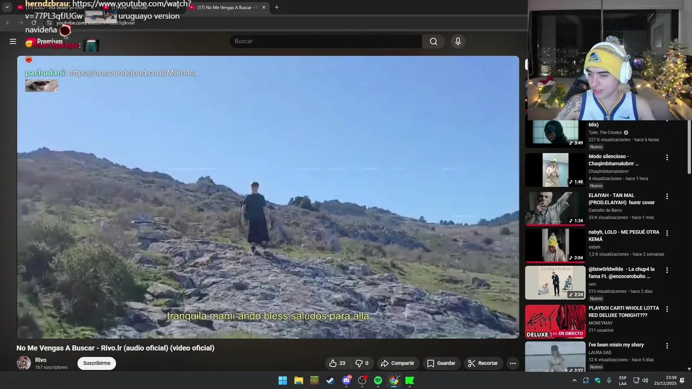Open options menu for ELAIYAH - TAN MAL
692x389 pixels.
tap(667, 197)
